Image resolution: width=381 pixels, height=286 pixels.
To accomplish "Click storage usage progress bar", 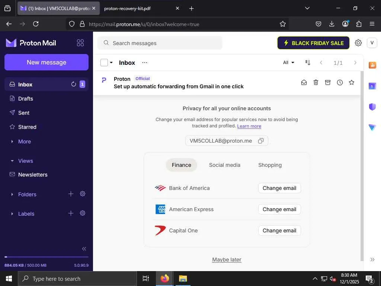I will click(x=47, y=257).
